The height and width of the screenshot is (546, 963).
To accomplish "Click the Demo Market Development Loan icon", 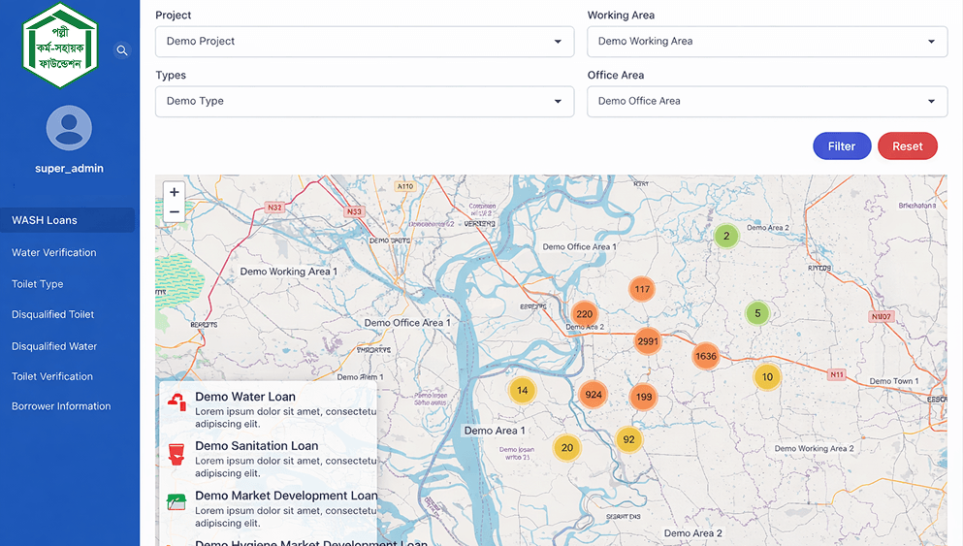I will coord(177,502).
